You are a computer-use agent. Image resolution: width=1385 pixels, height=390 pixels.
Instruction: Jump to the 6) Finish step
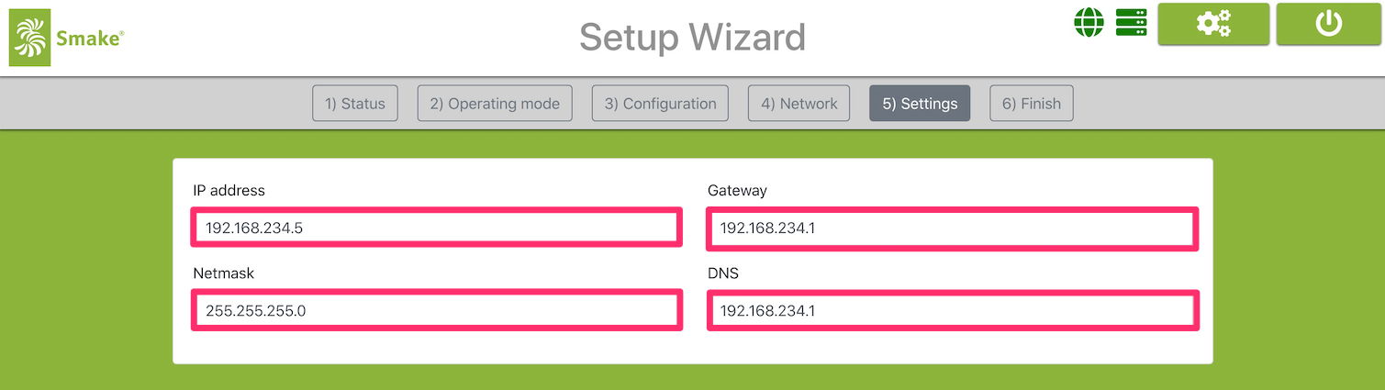(x=1031, y=104)
